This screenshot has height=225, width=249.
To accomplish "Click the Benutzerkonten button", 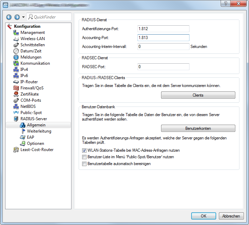I will pyautogui.click(x=198, y=128).
